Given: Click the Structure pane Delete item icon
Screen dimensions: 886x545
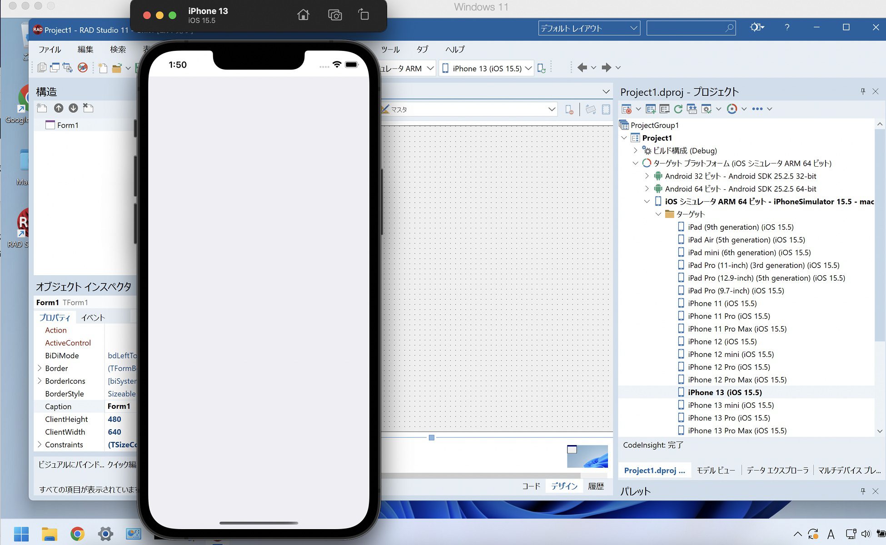Looking at the screenshot, I should 88,108.
